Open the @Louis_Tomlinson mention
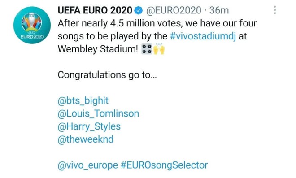This screenshot has width=296, height=178. pyautogui.click(x=98, y=113)
